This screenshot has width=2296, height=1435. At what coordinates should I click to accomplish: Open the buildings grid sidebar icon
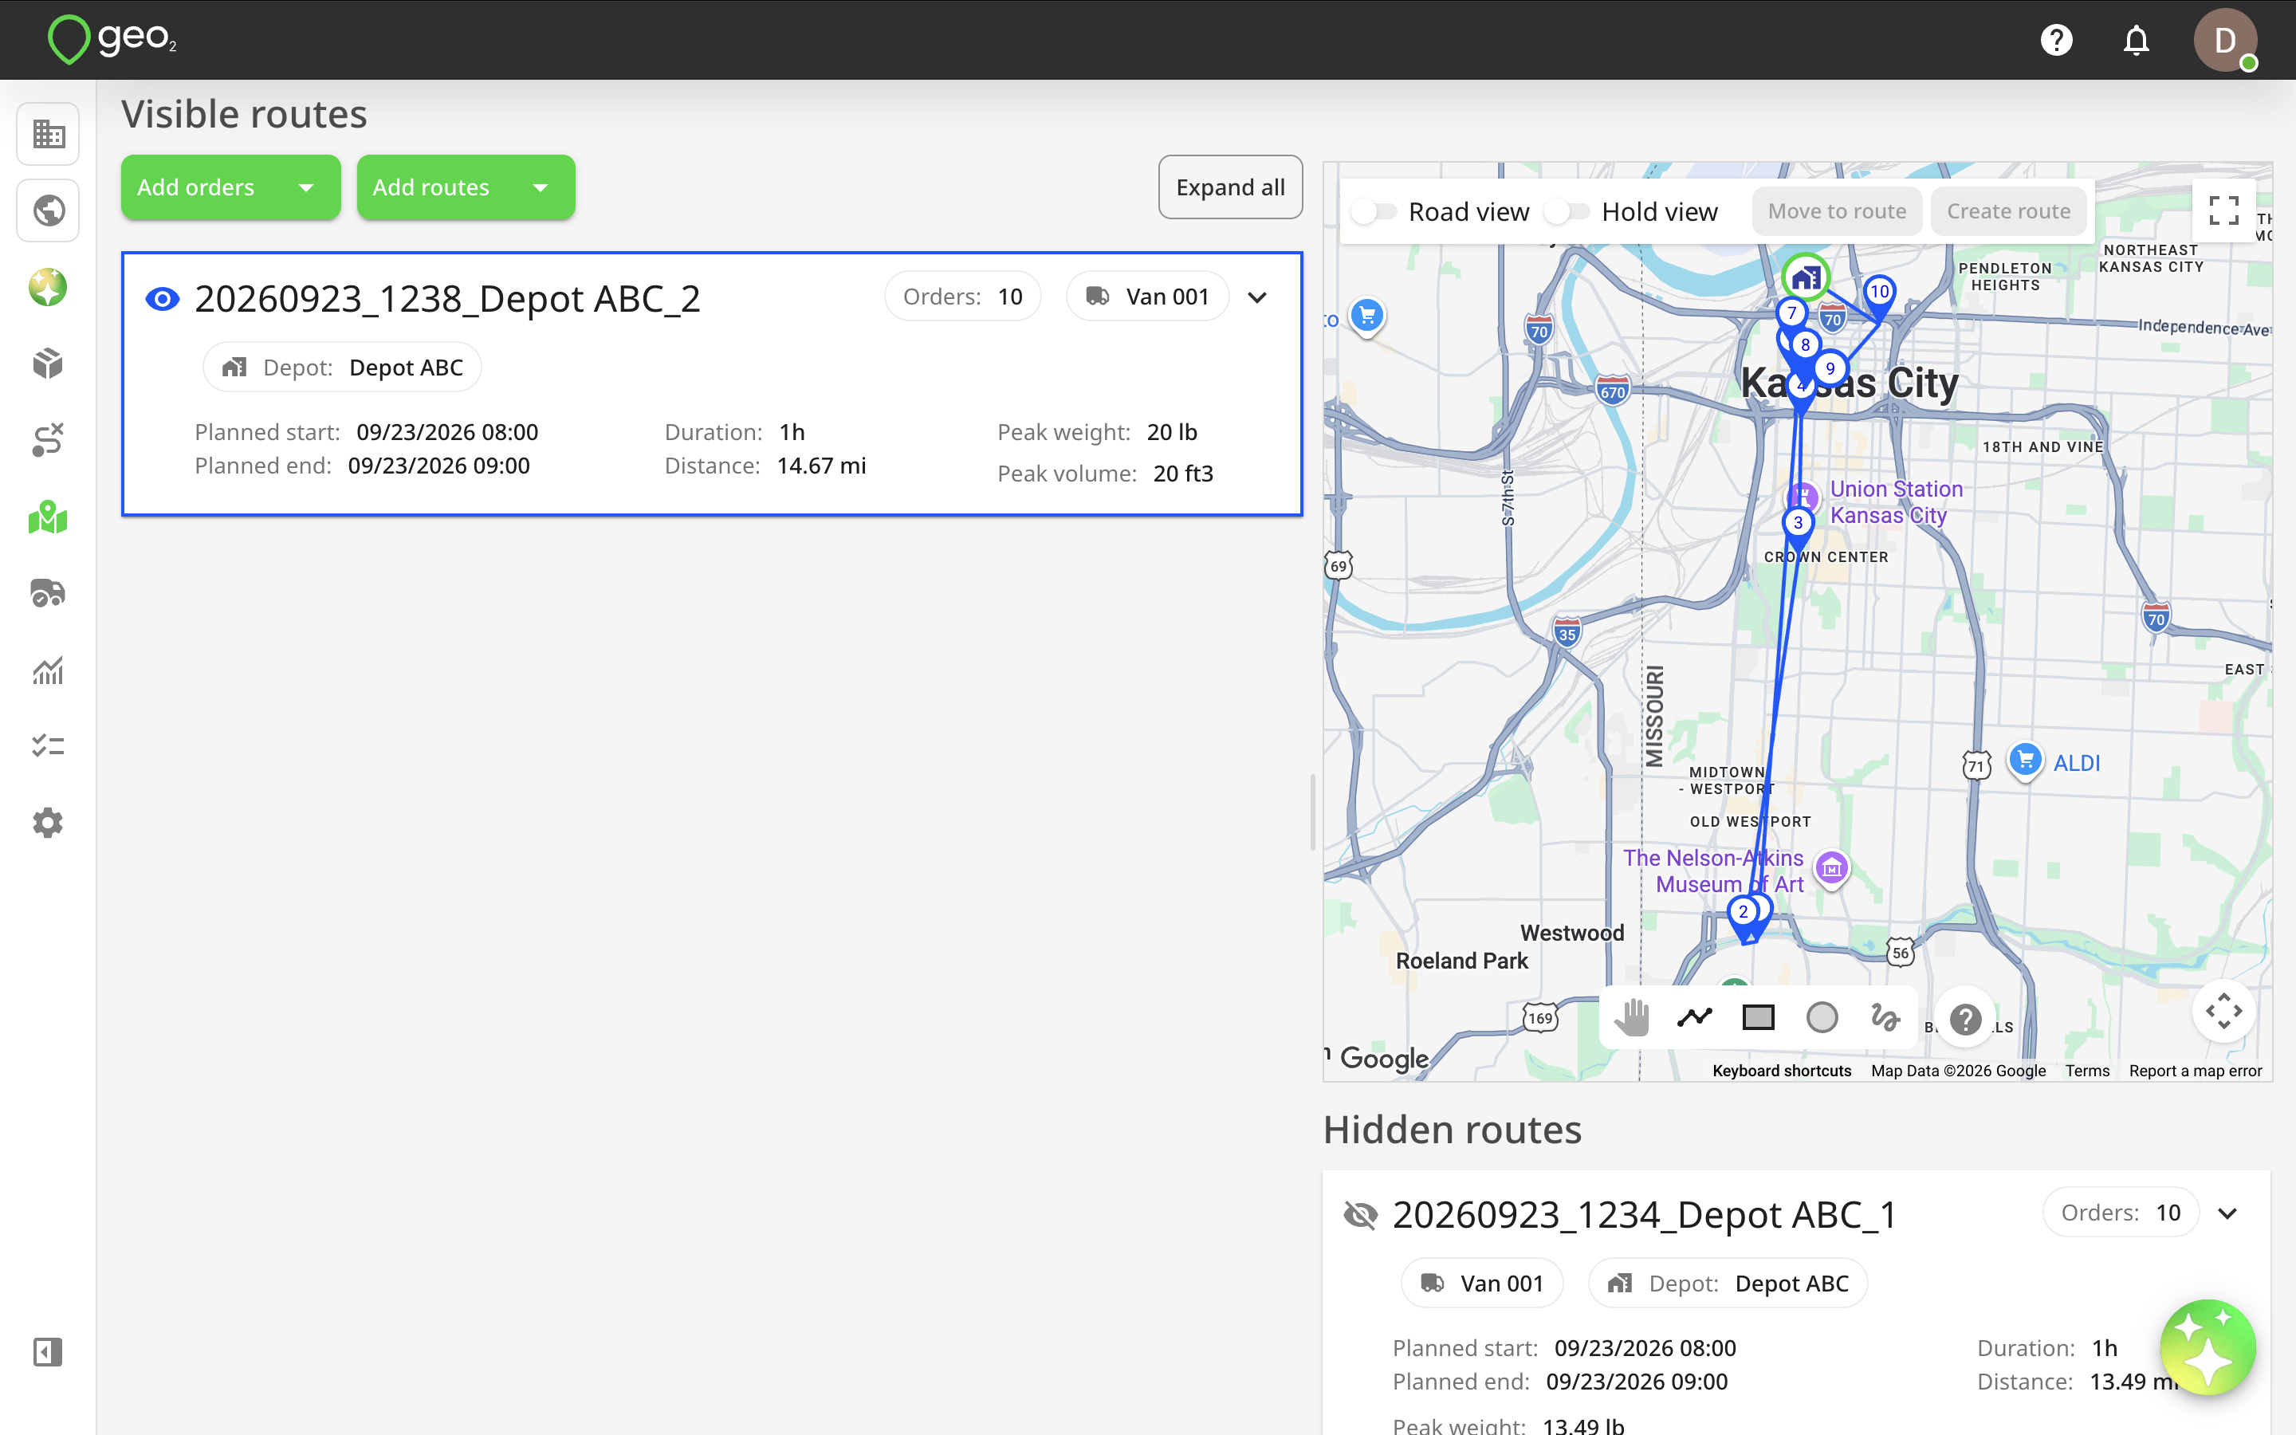tap(49, 134)
